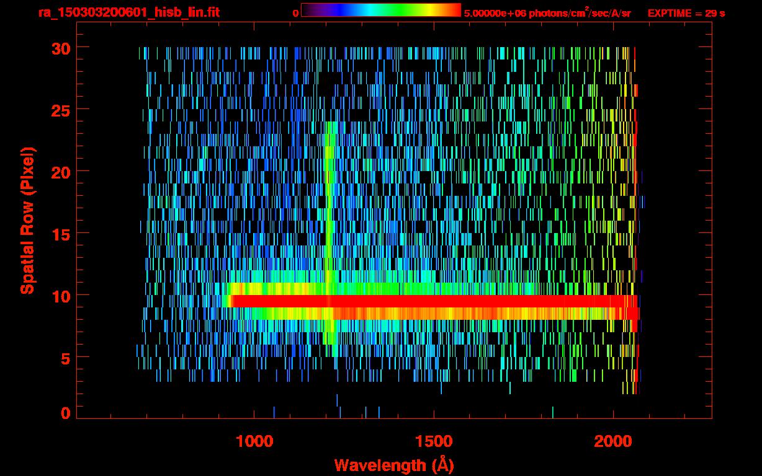
Task: Click the y-axis tick label 30
Action: pos(60,48)
